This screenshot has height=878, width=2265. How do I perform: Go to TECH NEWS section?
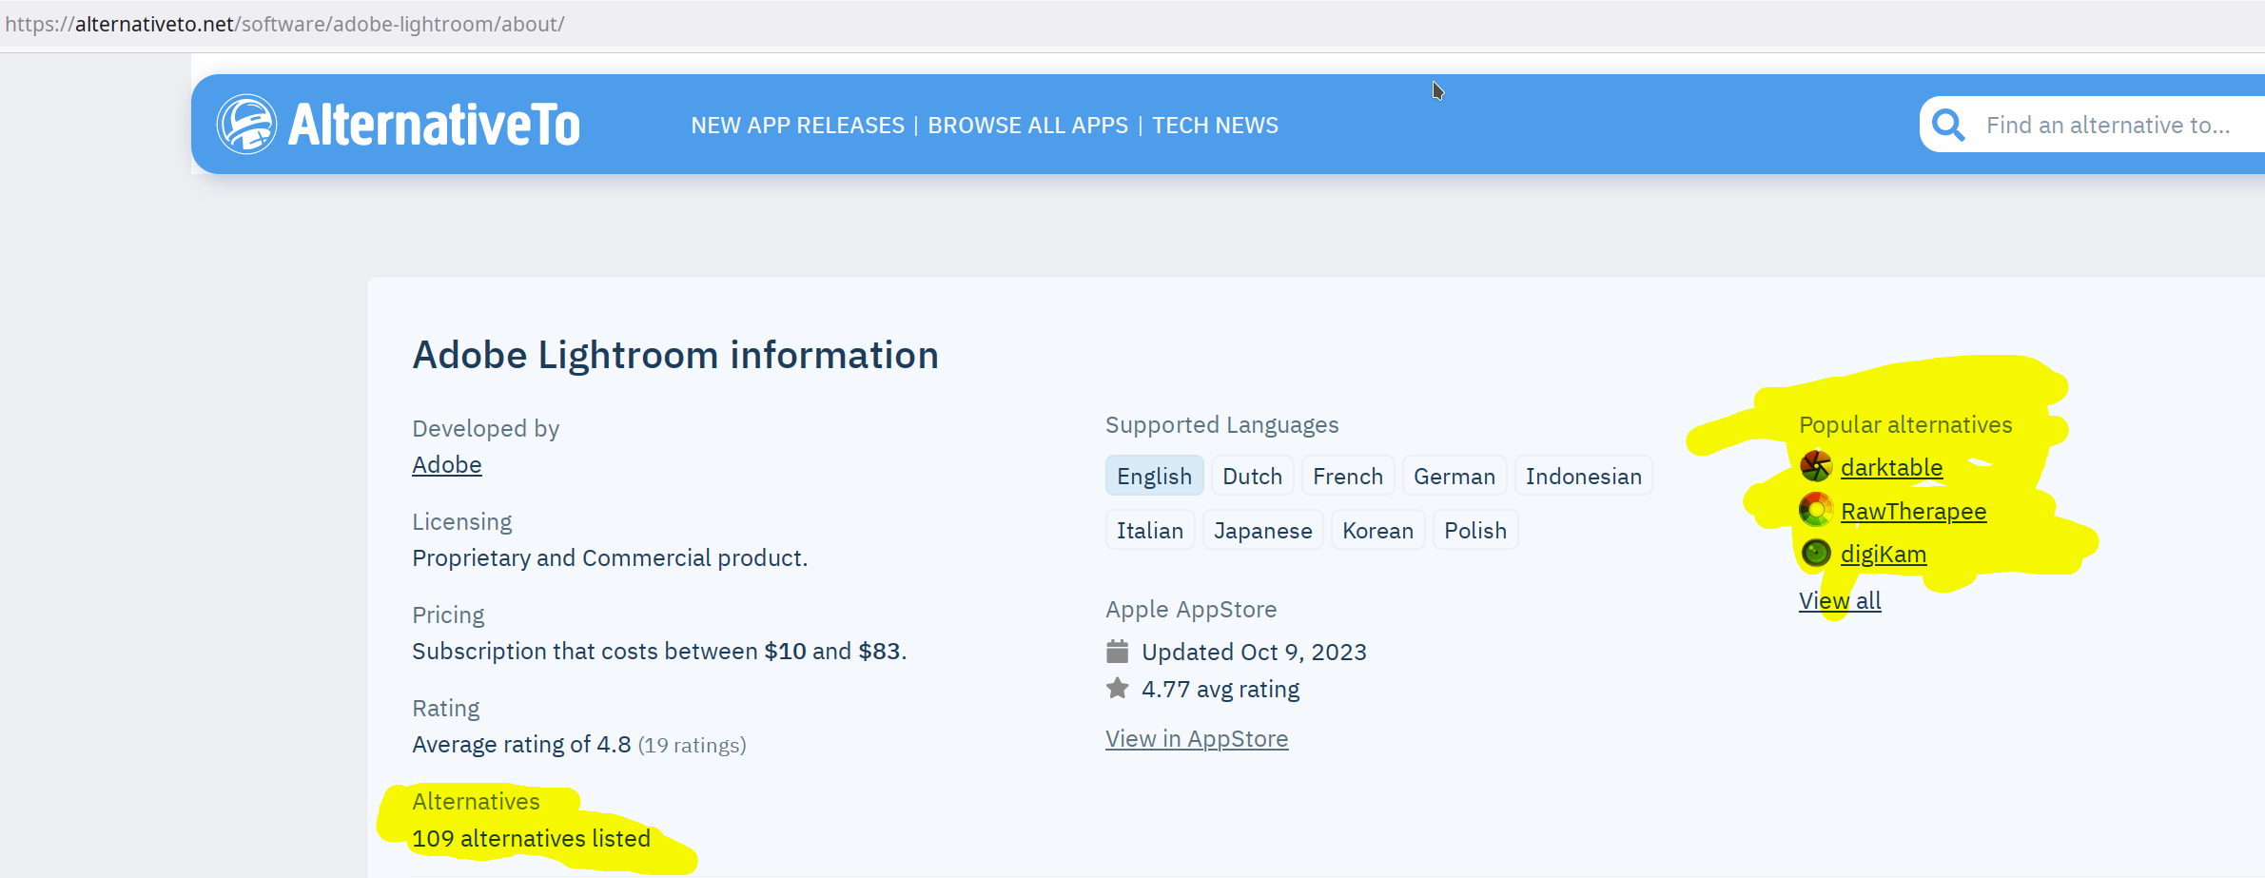(x=1215, y=126)
